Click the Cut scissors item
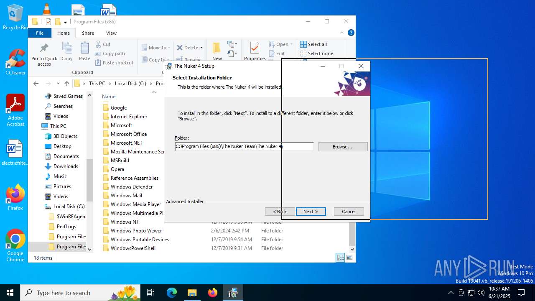 point(103,44)
